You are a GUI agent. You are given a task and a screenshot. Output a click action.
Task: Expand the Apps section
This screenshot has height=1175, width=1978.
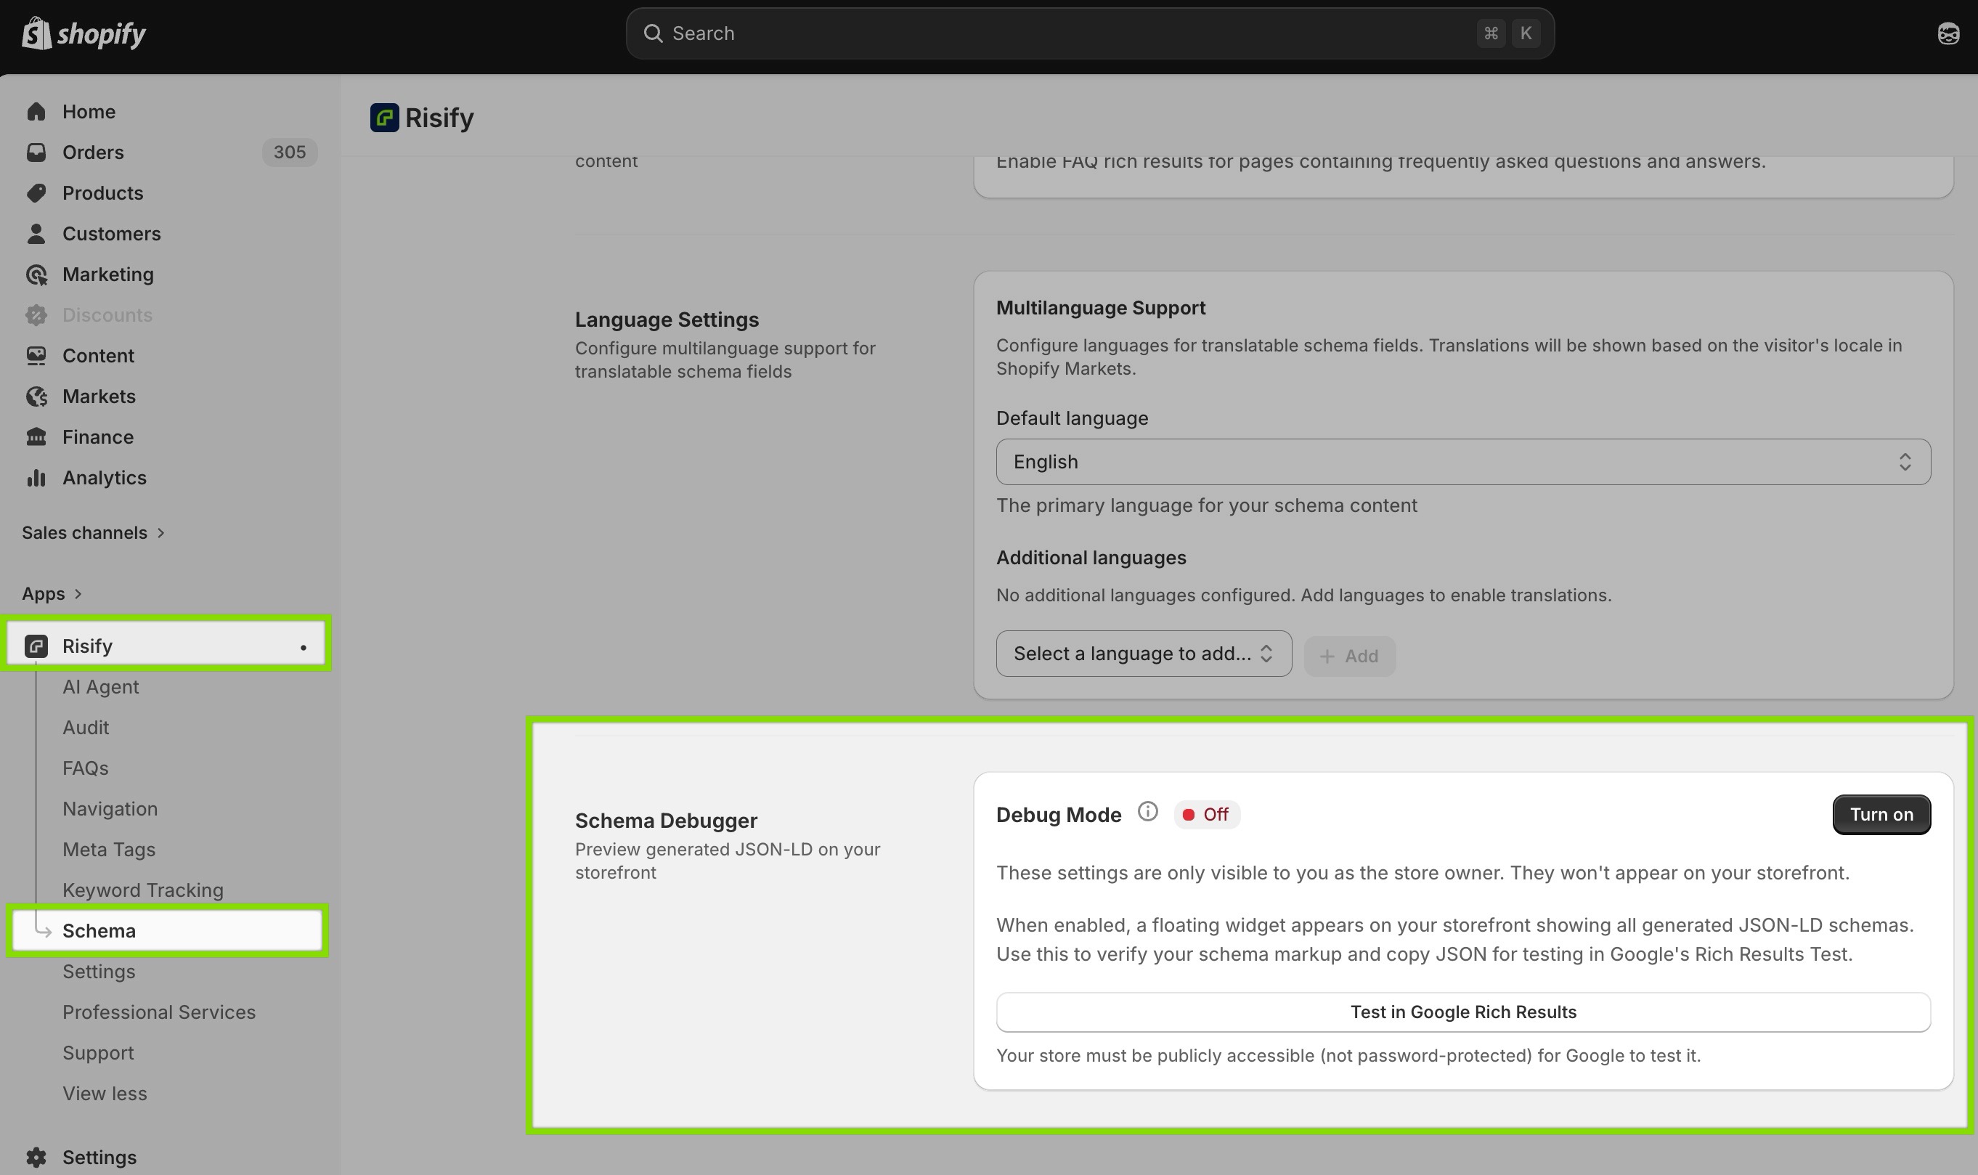pos(52,594)
